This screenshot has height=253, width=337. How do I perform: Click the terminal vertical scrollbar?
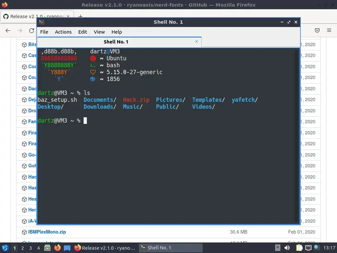click(x=297, y=136)
